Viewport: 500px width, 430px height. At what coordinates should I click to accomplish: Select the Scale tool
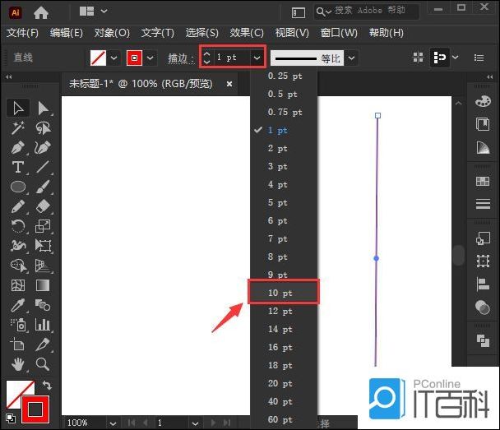(43, 226)
